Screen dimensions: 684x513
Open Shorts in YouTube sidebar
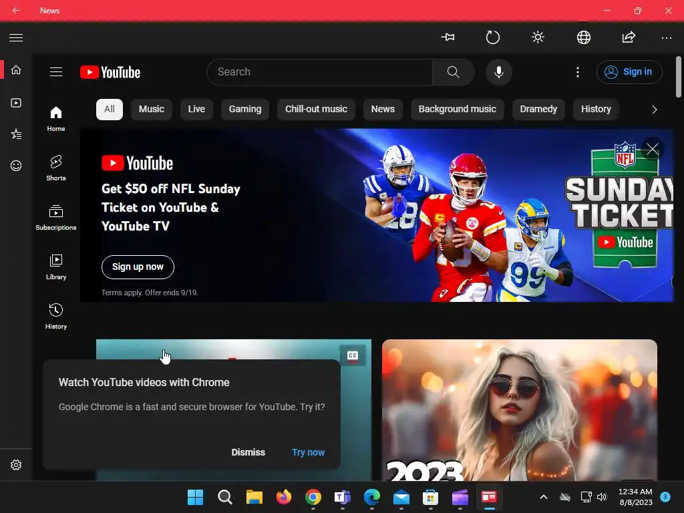56,168
